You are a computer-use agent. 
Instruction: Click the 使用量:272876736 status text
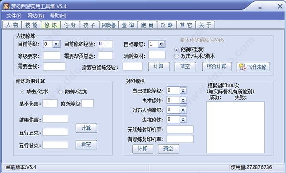tap(251, 167)
